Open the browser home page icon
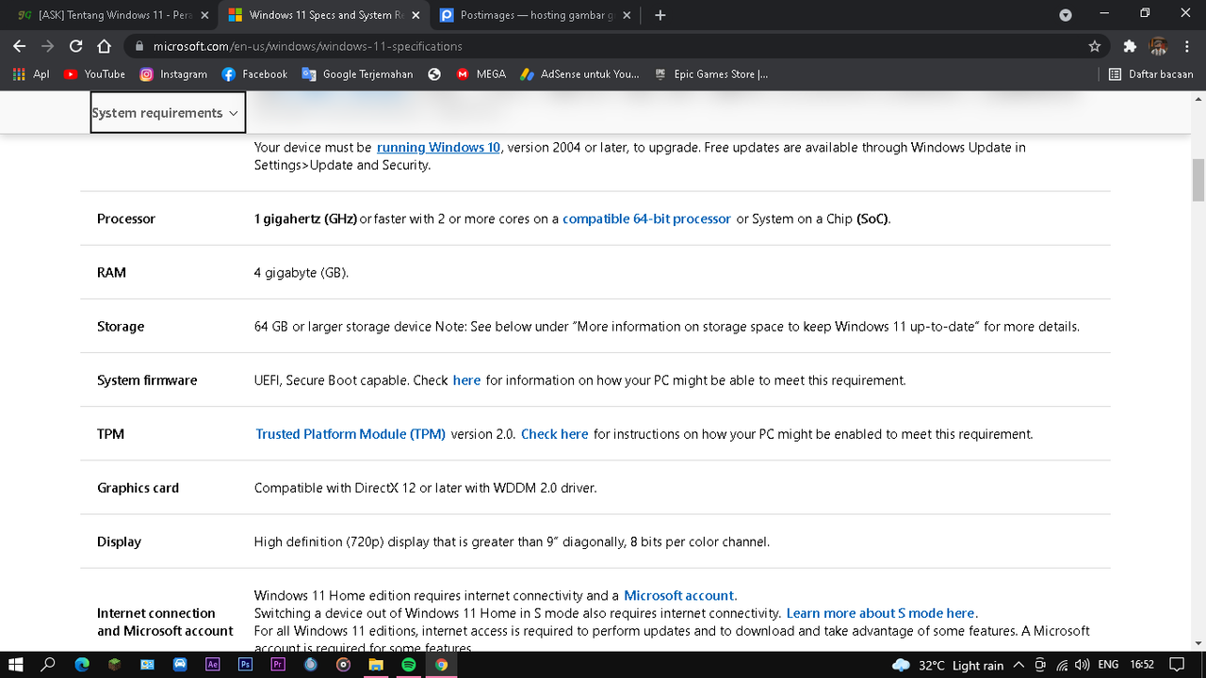The width and height of the screenshot is (1206, 678). click(105, 46)
